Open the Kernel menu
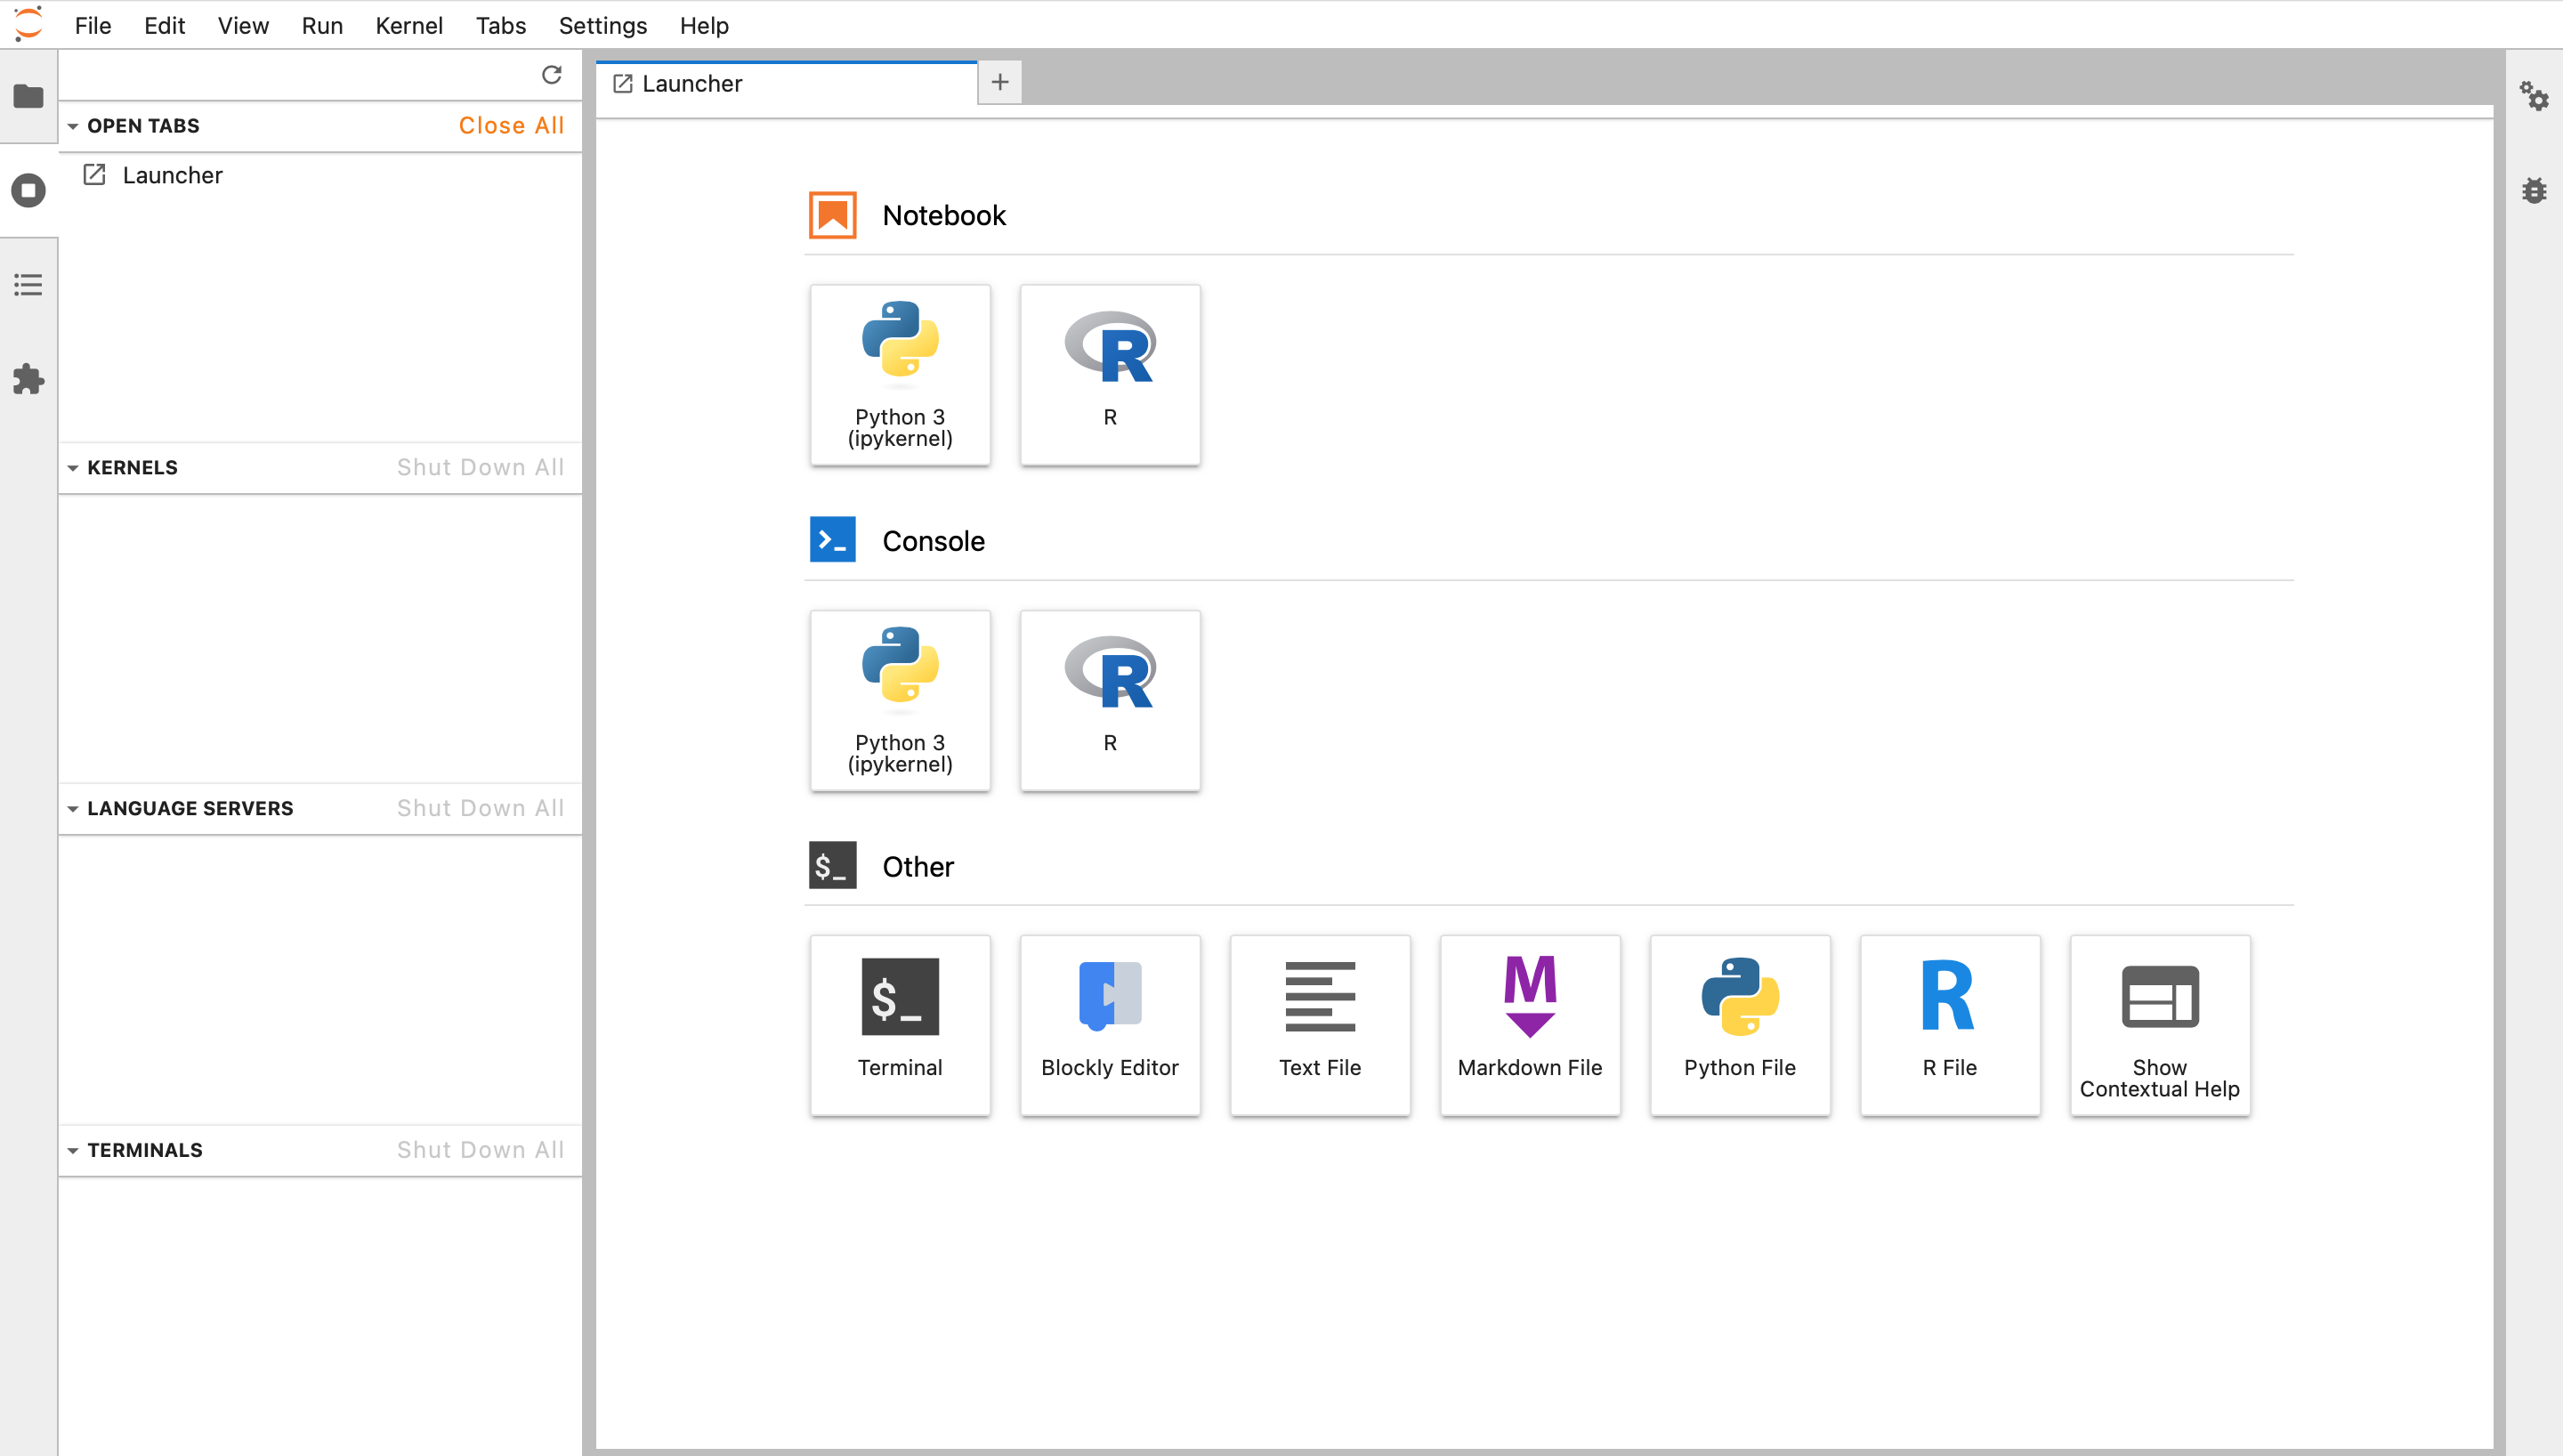 408,25
